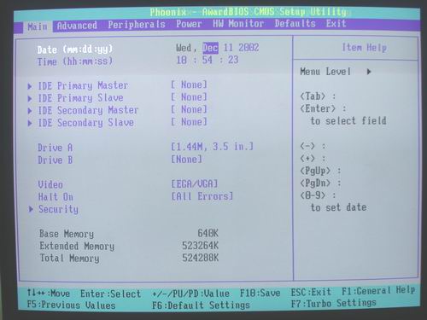Click the Extended Memory label

(77, 246)
